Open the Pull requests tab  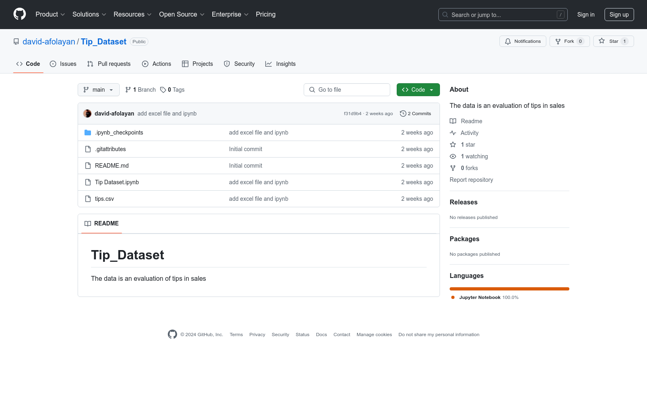[109, 64]
